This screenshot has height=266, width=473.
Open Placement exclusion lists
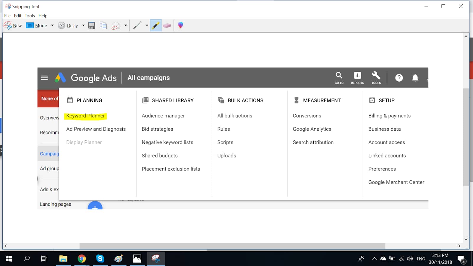pos(171,169)
